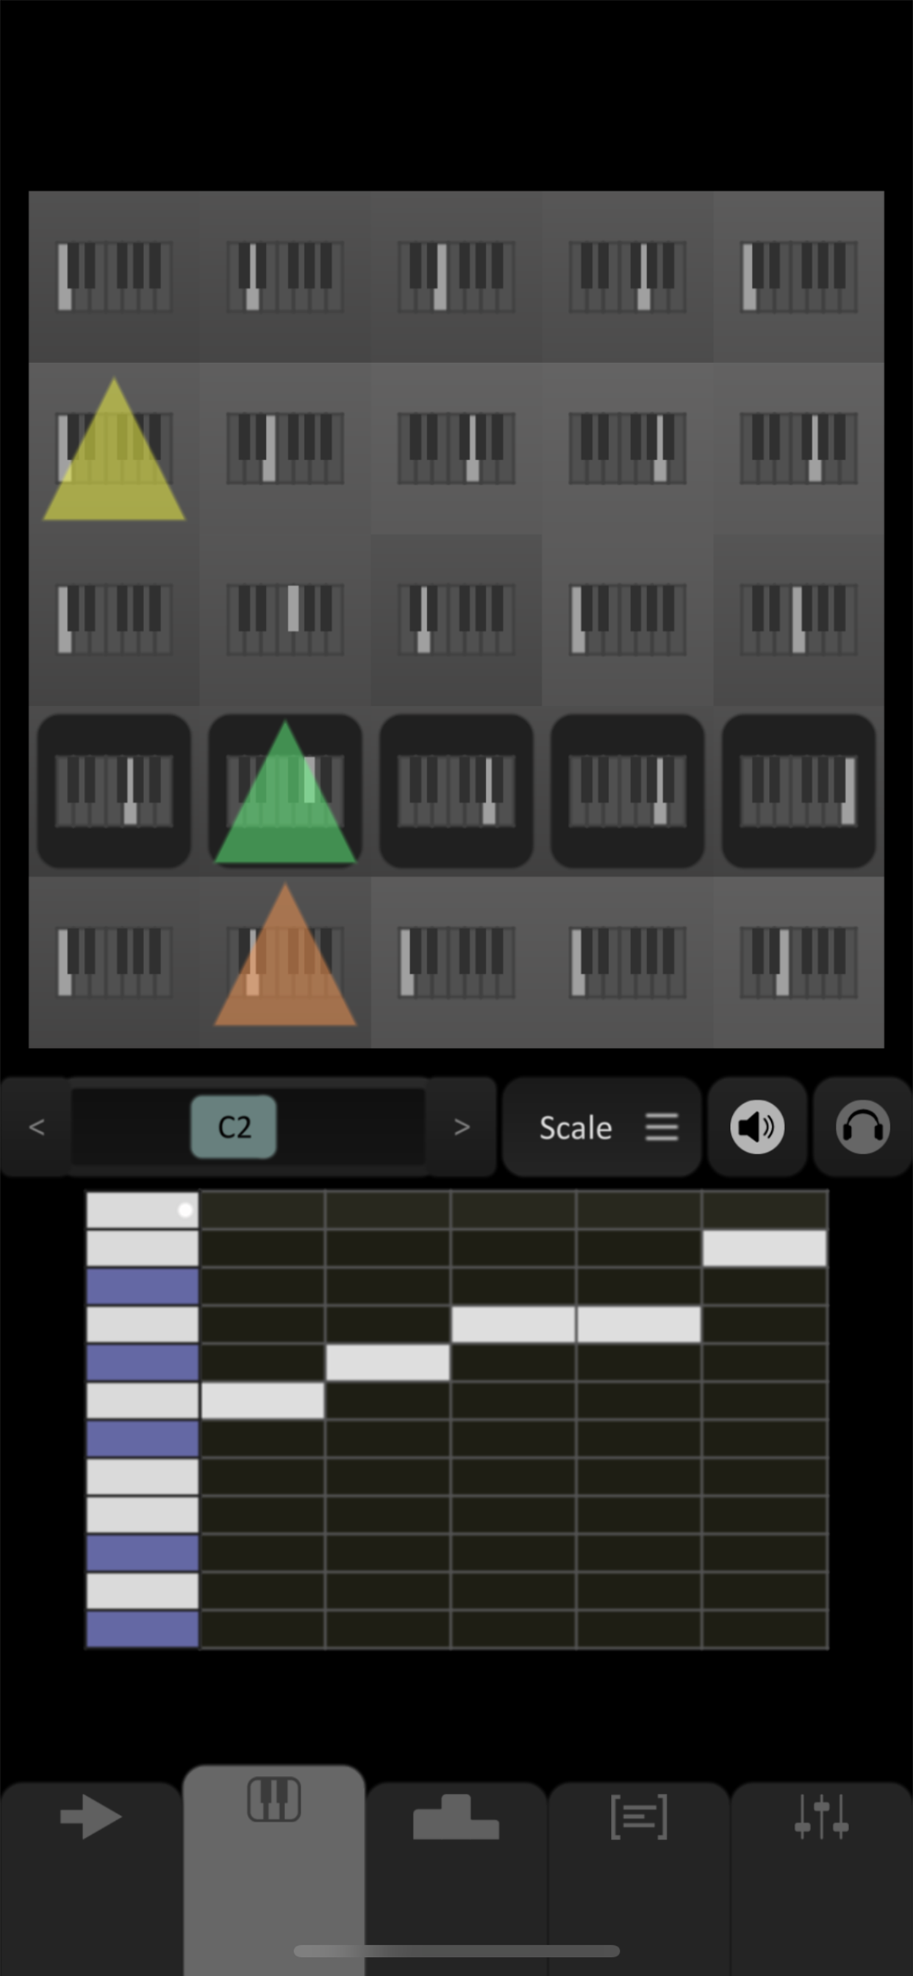Image resolution: width=913 pixels, height=1976 pixels.
Task: Select first keyboard pad in third row
Action: (x=113, y=620)
